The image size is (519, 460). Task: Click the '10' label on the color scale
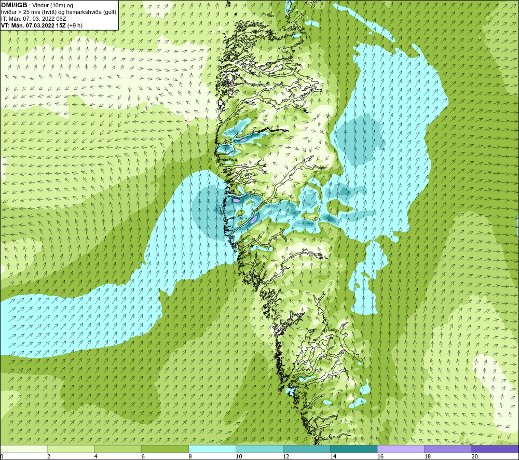(x=239, y=457)
